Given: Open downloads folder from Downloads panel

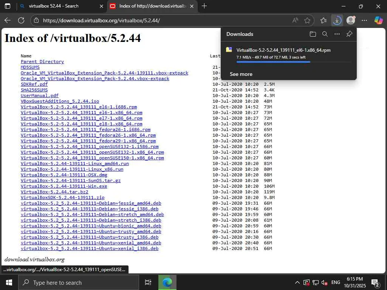Looking at the screenshot, I should (x=313, y=34).
